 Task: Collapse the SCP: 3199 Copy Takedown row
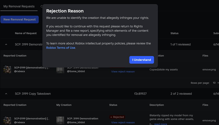point(6,94)
